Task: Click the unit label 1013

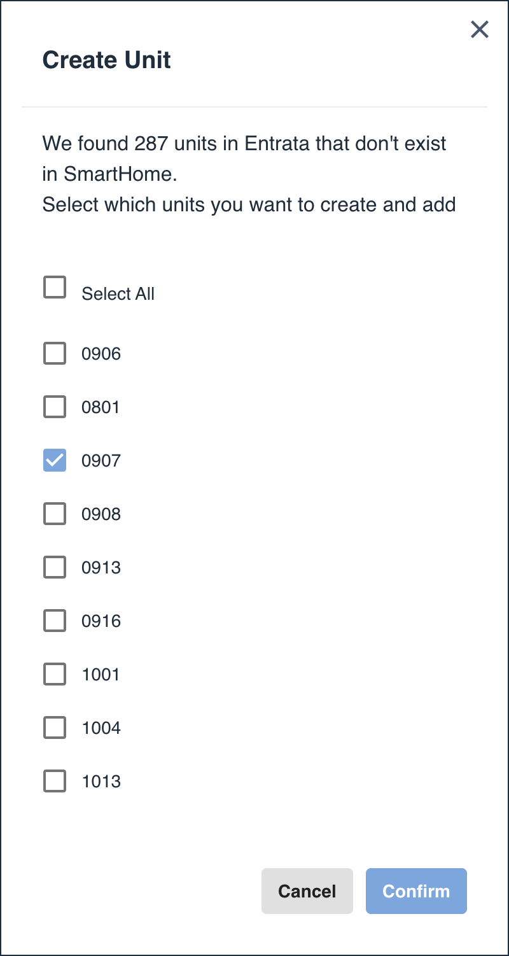Action: [101, 781]
